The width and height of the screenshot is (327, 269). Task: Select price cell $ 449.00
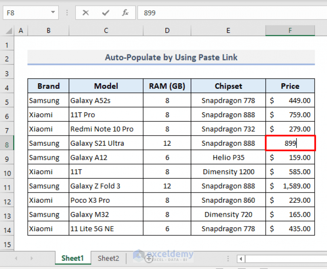(x=290, y=100)
